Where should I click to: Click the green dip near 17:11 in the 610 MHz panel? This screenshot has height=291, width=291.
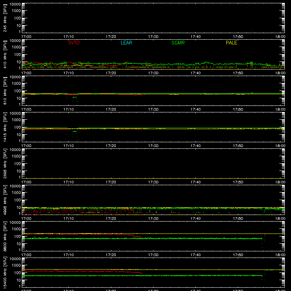(x=75, y=97)
